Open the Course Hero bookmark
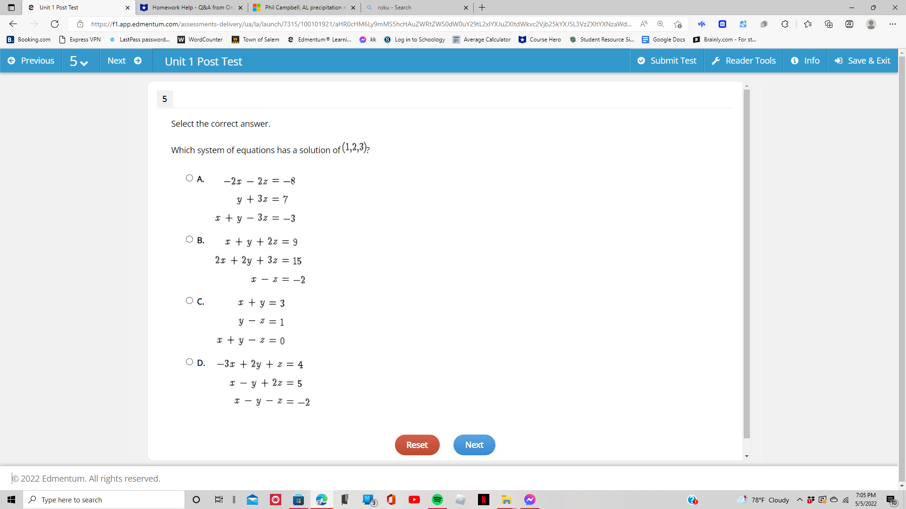 (540, 40)
